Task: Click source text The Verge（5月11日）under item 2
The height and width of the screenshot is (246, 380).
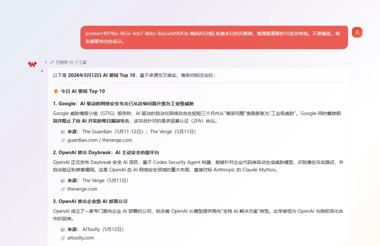Action: point(106,180)
